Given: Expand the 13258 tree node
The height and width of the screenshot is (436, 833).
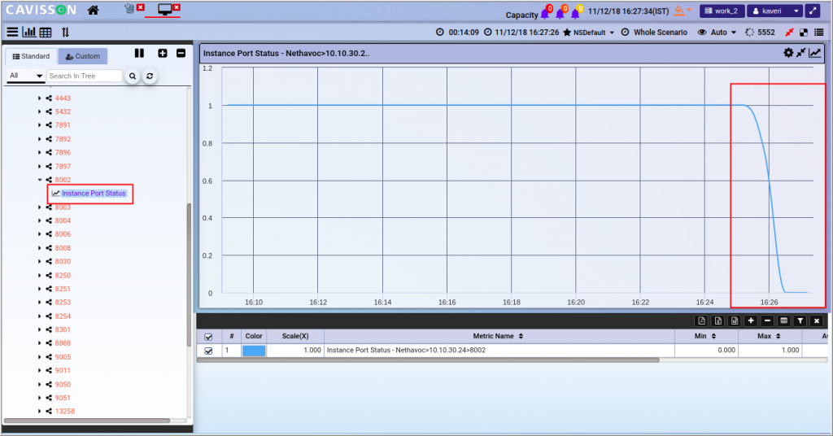Looking at the screenshot, I should pyautogui.click(x=39, y=411).
